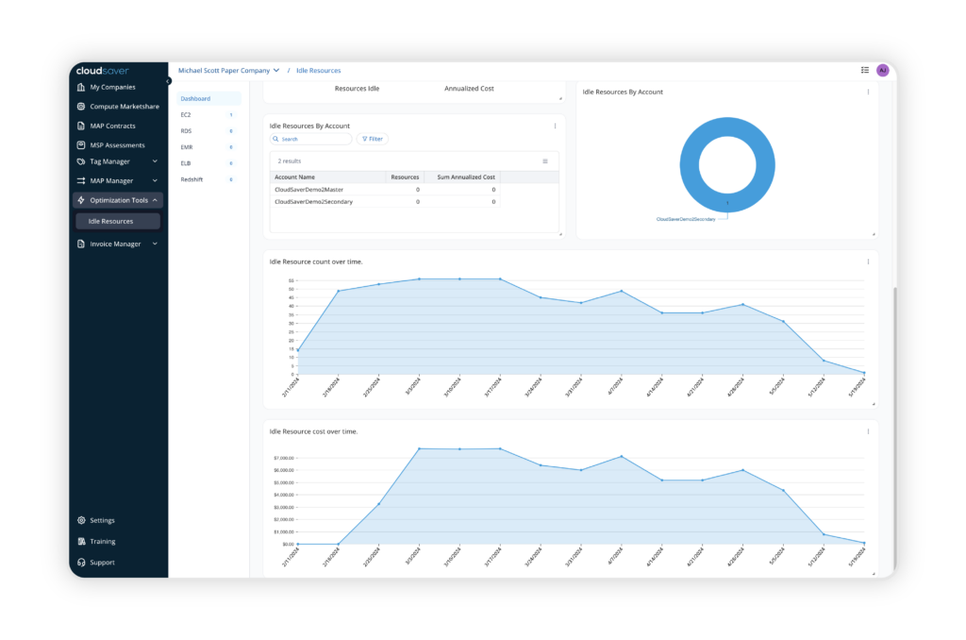Open the table column menu icon
Viewport: 966px width, 640px height.
pos(545,161)
